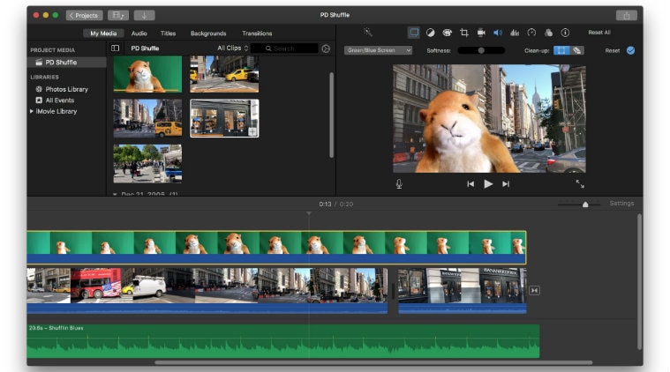
Task: Select the park plaza clip thumbnail
Action: (147, 163)
